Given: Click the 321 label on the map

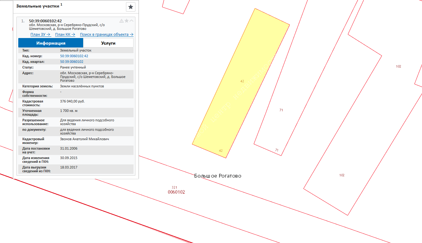Looking at the screenshot, I should 174,187.
